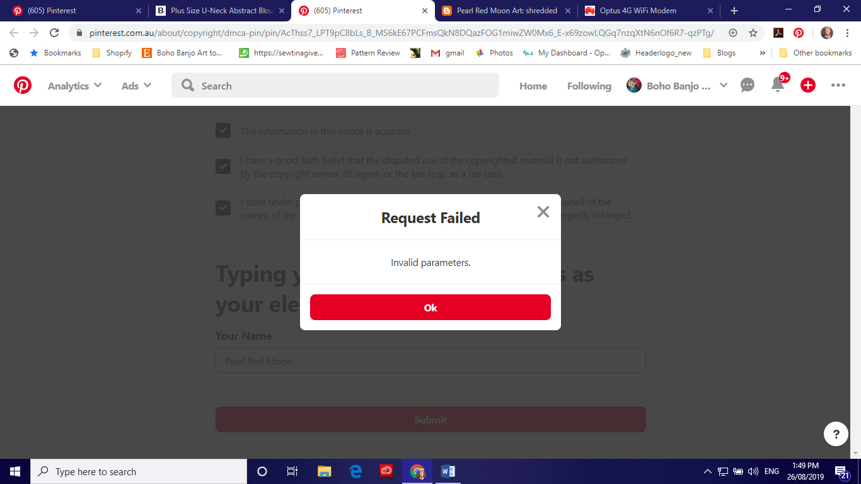861x484 pixels.
Task: Toggle the 'I state under penalty' checkbox
Action: [x=223, y=208]
